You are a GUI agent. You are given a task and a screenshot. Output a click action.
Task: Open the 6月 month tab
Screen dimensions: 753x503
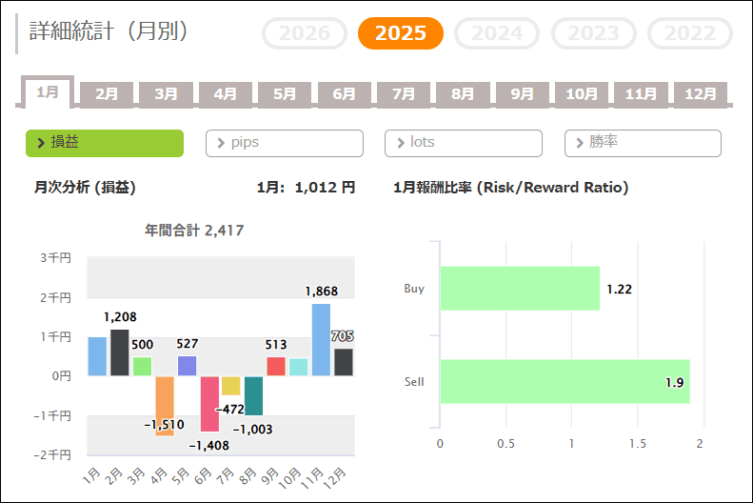pos(344,94)
